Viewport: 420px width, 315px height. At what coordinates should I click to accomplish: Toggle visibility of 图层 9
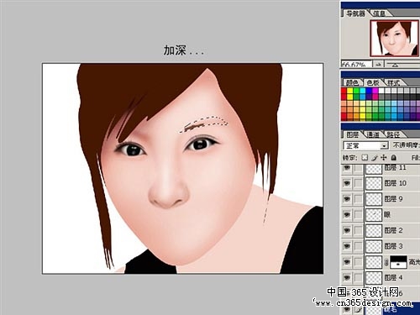[347, 199]
